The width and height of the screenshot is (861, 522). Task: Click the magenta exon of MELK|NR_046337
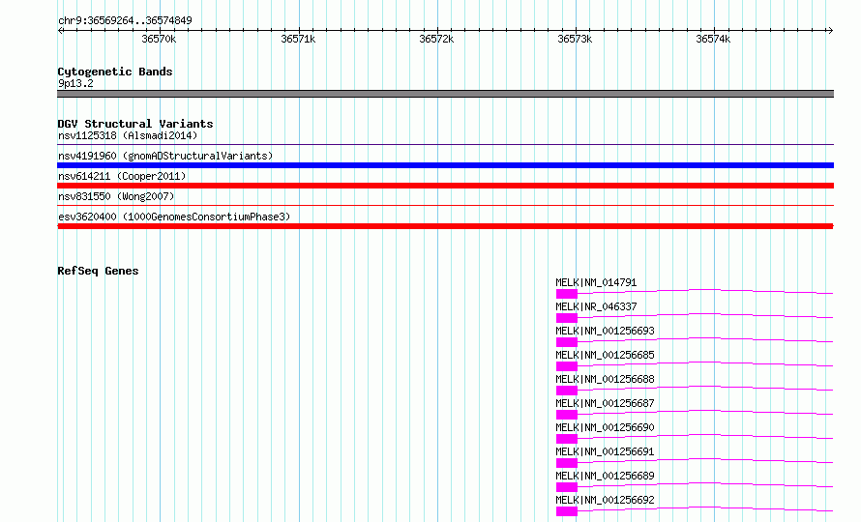(567, 318)
